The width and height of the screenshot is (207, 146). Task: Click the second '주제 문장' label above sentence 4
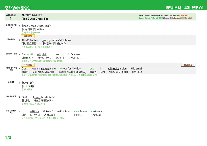(x=28, y=65)
